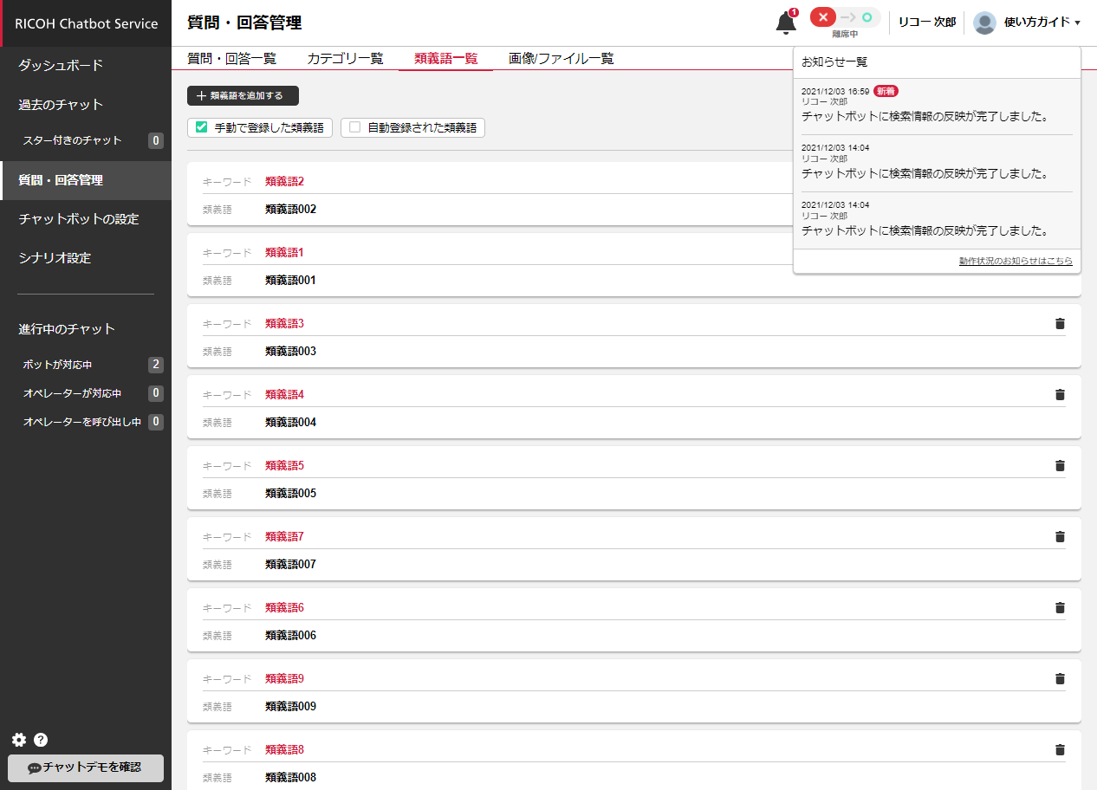
Task: Delete the 類義語3 keyword entry
Action: coord(1059,324)
